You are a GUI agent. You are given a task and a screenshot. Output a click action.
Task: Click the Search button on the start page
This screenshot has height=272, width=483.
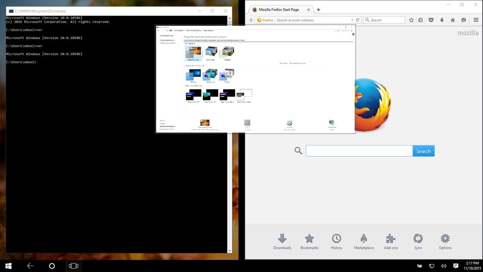coord(423,151)
